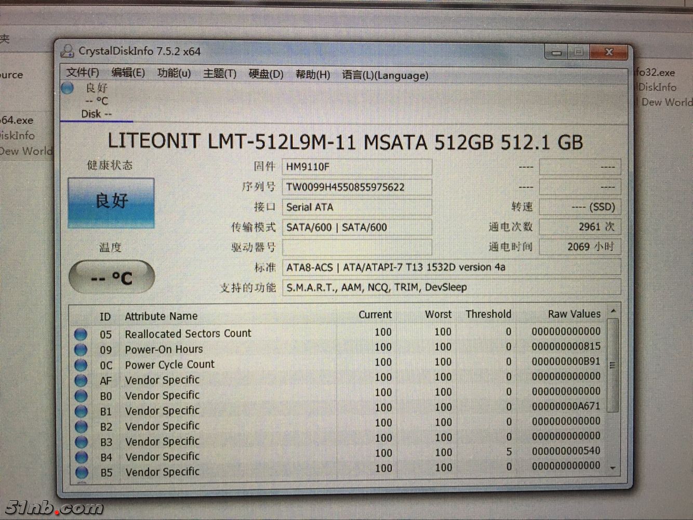The height and width of the screenshot is (520, 693).
Task: Click the Raw Values column header
Action: click(x=574, y=314)
